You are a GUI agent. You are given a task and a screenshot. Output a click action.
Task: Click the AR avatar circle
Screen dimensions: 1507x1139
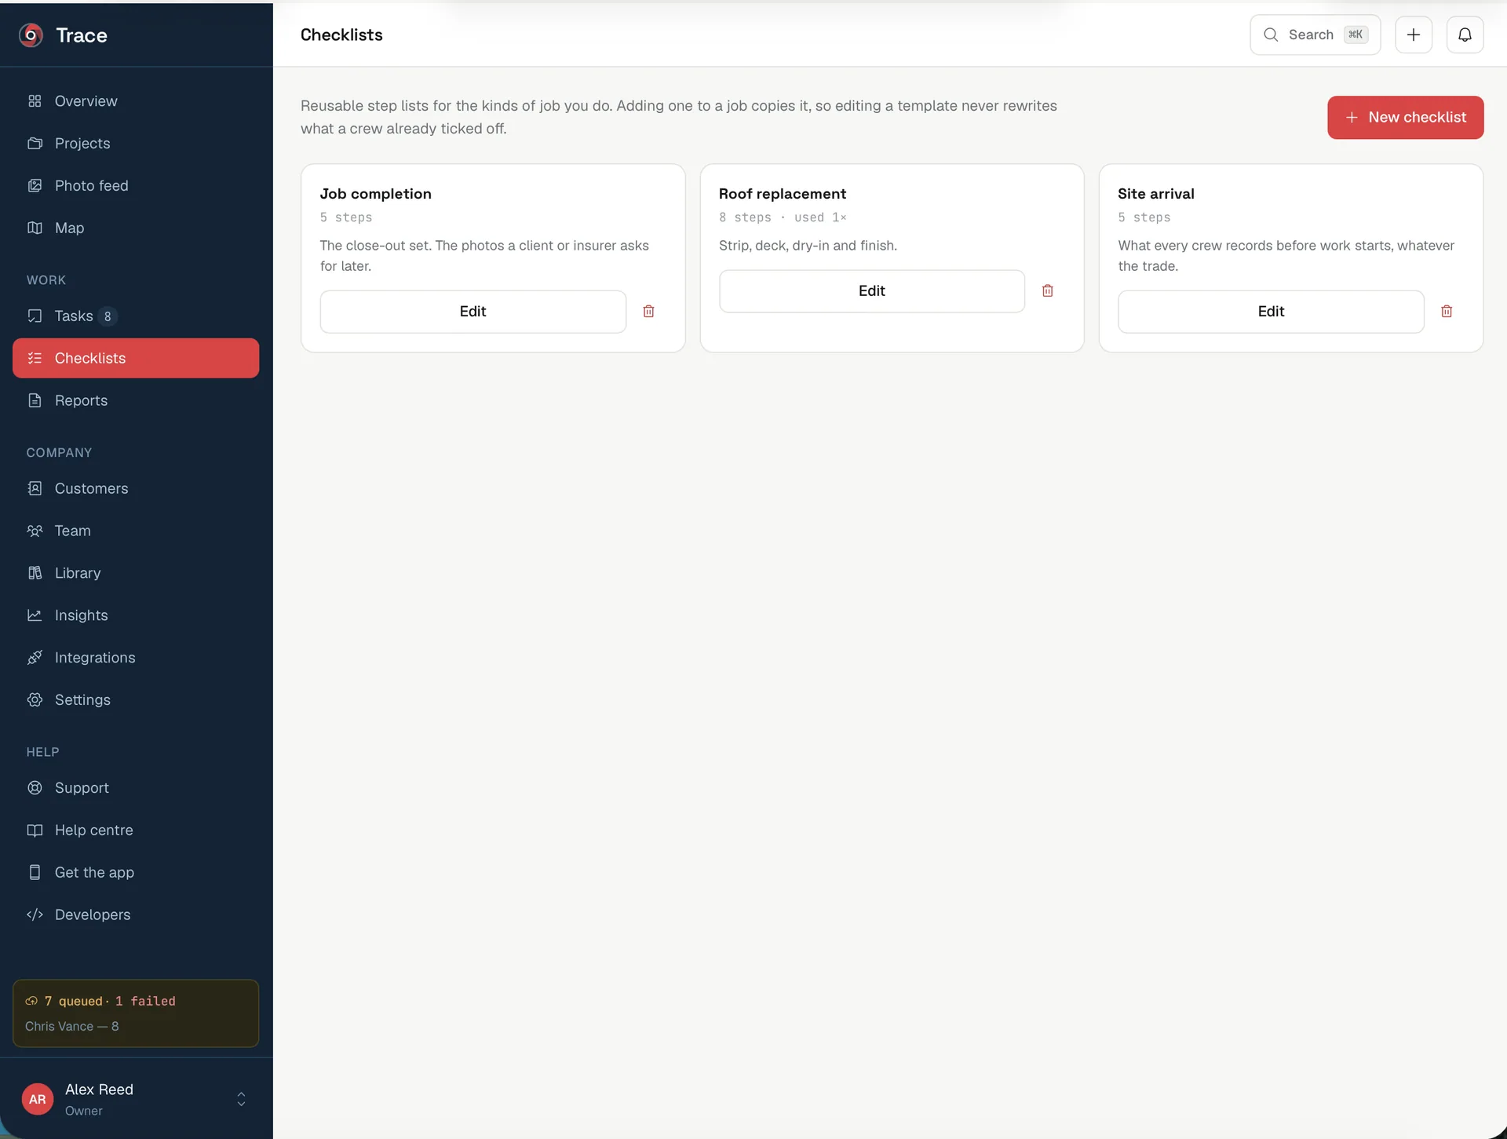(38, 1100)
